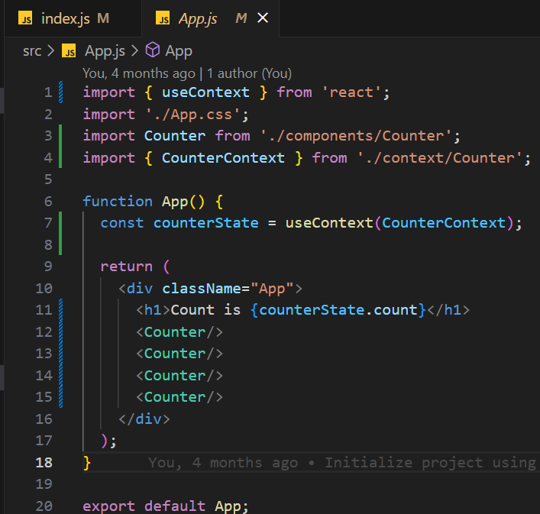Image resolution: width=540 pixels, height=514 pixels.
Task: Click the Counter element on line 12
Action: 179,332
